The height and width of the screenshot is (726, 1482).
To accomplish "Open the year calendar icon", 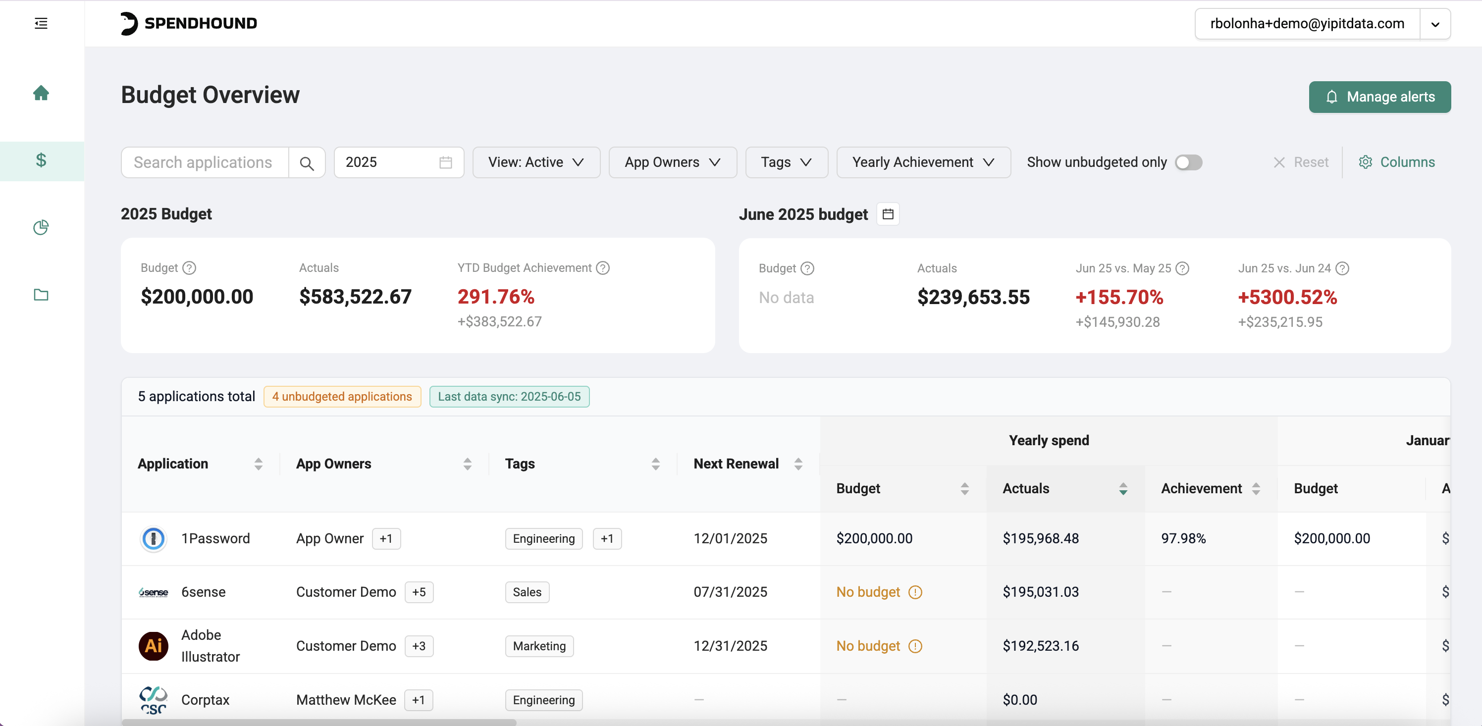I will pyautogui.click(x=445, y=163).
